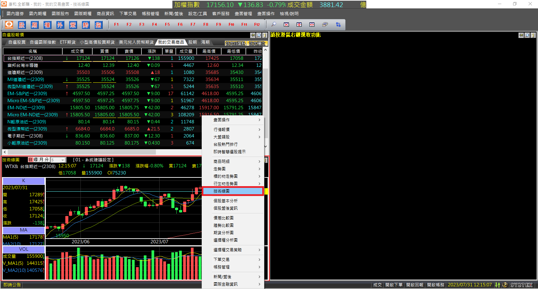Click the red X close-window toolbar icon

pyautogui.click(x=286, y=25)
